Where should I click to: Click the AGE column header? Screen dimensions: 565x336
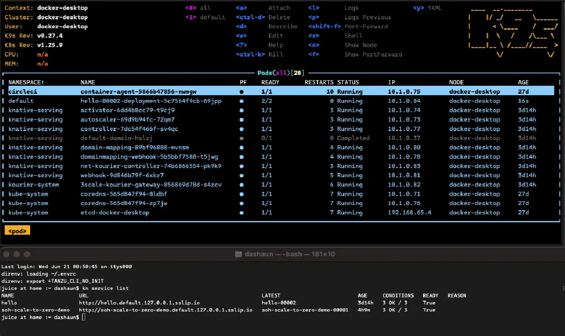pos(523,82)
